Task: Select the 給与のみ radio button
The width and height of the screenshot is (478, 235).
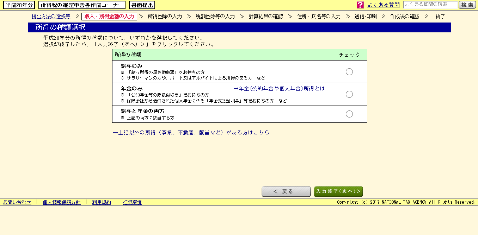Action: (x=349, y=72)
